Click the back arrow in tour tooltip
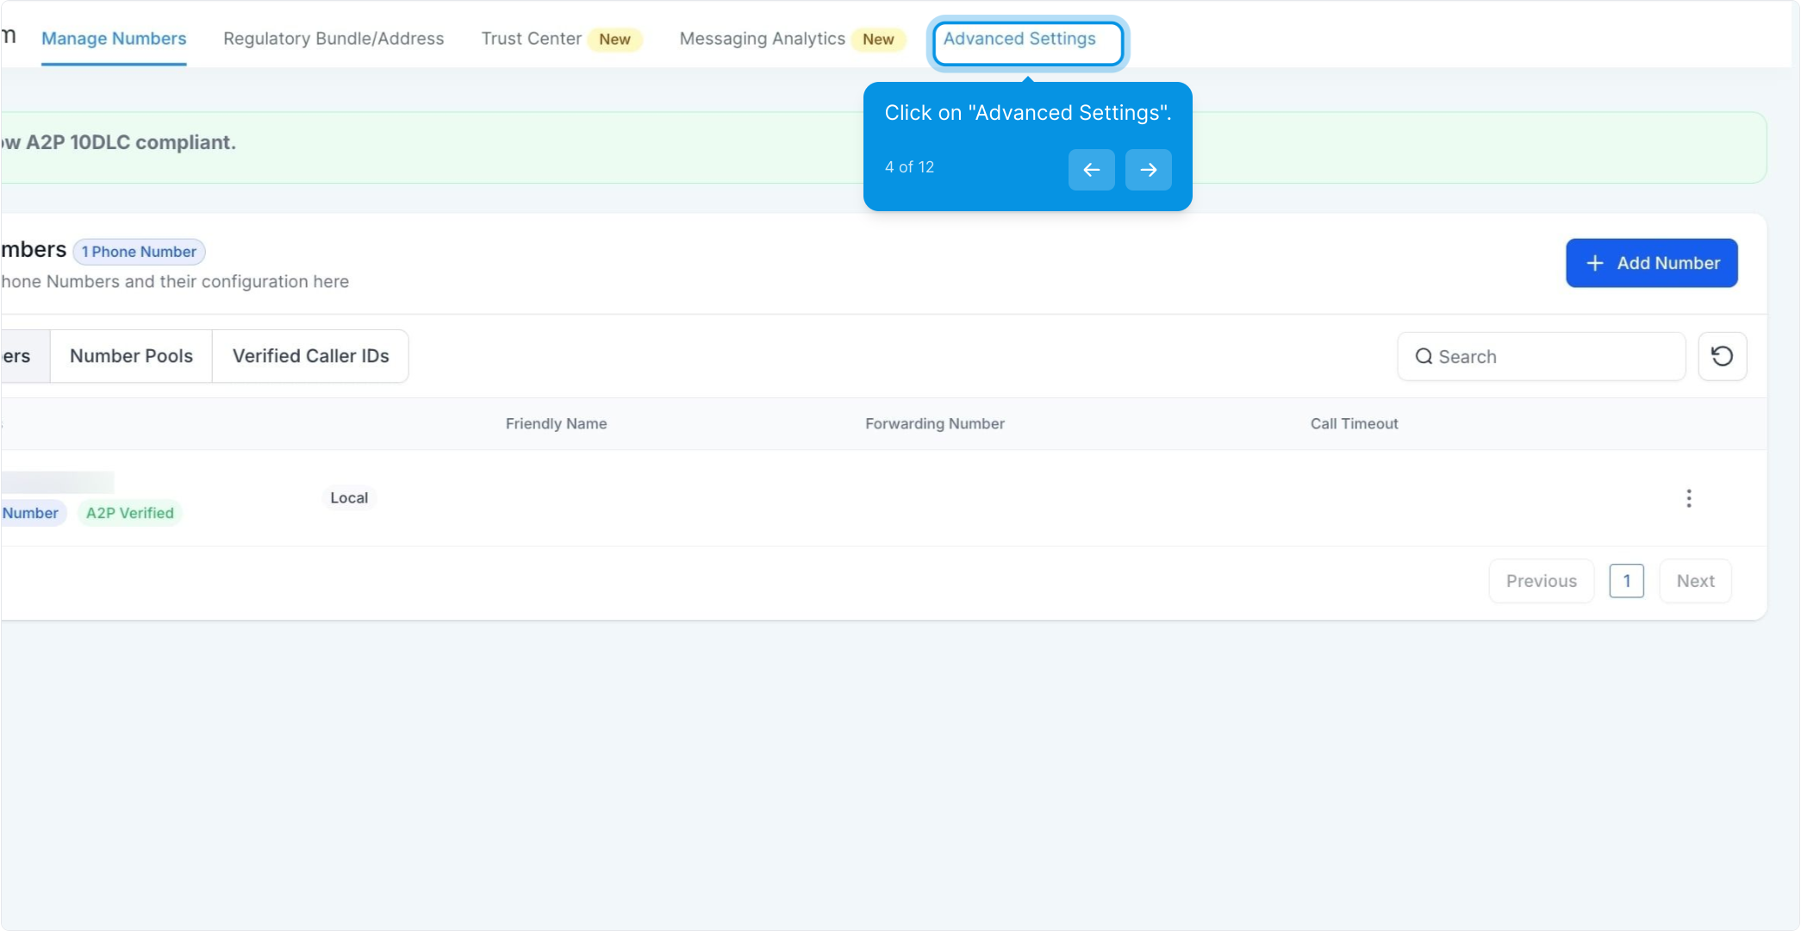The image size is (1801, 931). click(1091, 169)
